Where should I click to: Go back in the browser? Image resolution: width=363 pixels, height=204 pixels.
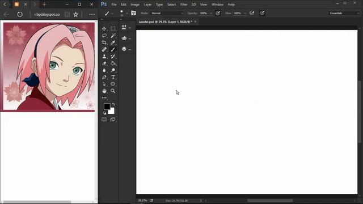click(6, 14)
